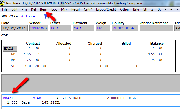Click the Charged USD value 0.00
This screenshot has height=109, width=180.
105,66
